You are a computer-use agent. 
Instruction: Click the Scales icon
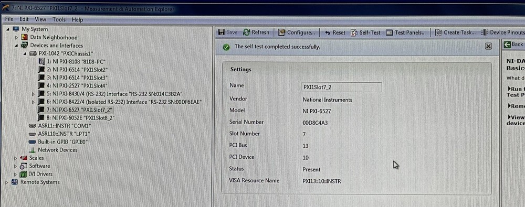click(x=24, y=158)
